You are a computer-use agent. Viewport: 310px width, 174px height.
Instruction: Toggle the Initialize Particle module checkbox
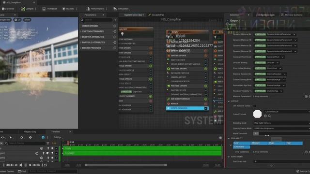click(206, 73)
